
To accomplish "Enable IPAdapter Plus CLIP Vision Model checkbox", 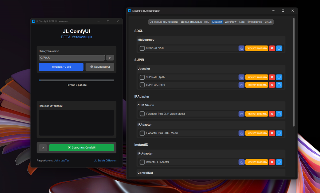I will pos(142,114).
